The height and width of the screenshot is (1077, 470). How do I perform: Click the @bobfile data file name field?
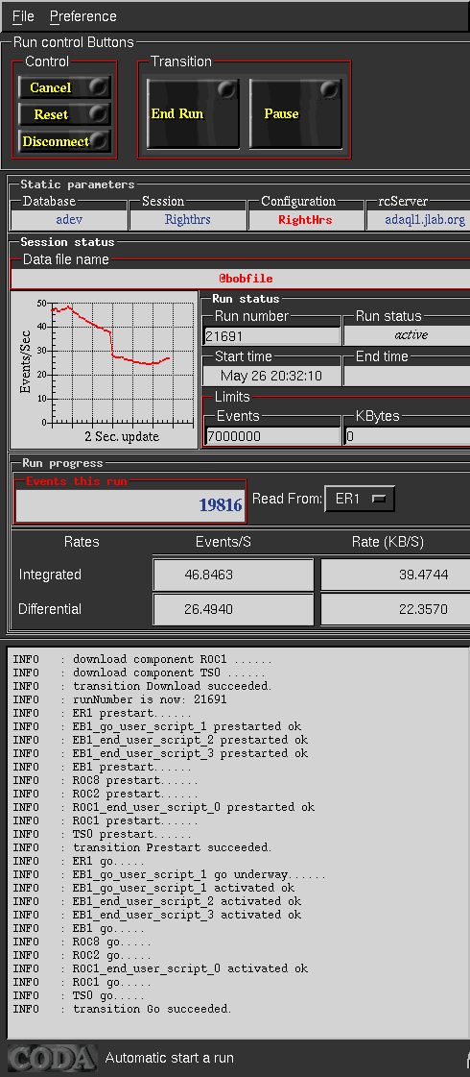pos(240,279)
